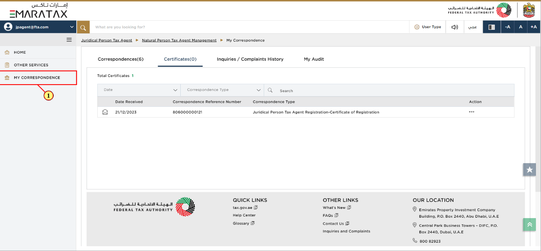
Task: Click the Date Received column header
Action: [x=129, y=102]
